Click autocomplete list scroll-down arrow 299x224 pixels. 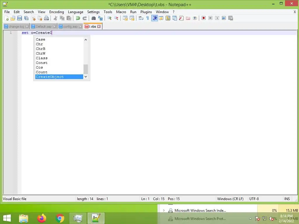click(86, 77)
